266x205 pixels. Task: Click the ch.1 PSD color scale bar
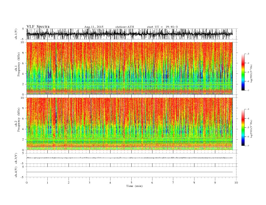243,72
